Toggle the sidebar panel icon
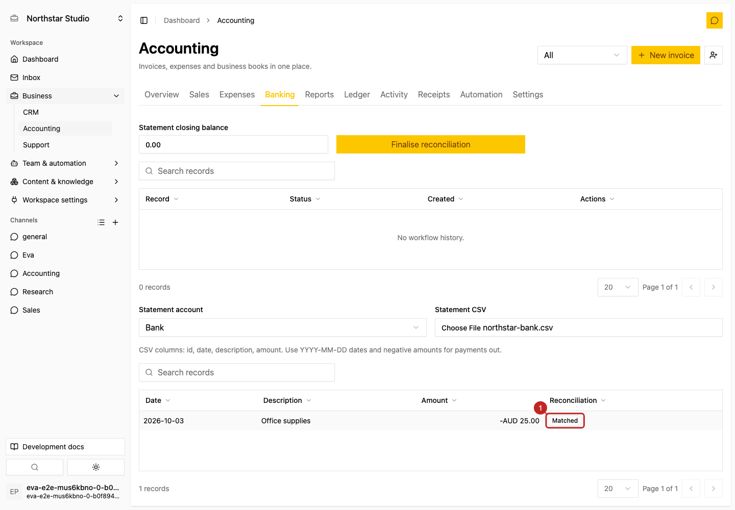The width and height of the screenshot is (735, 510). [x=144, y=20]
